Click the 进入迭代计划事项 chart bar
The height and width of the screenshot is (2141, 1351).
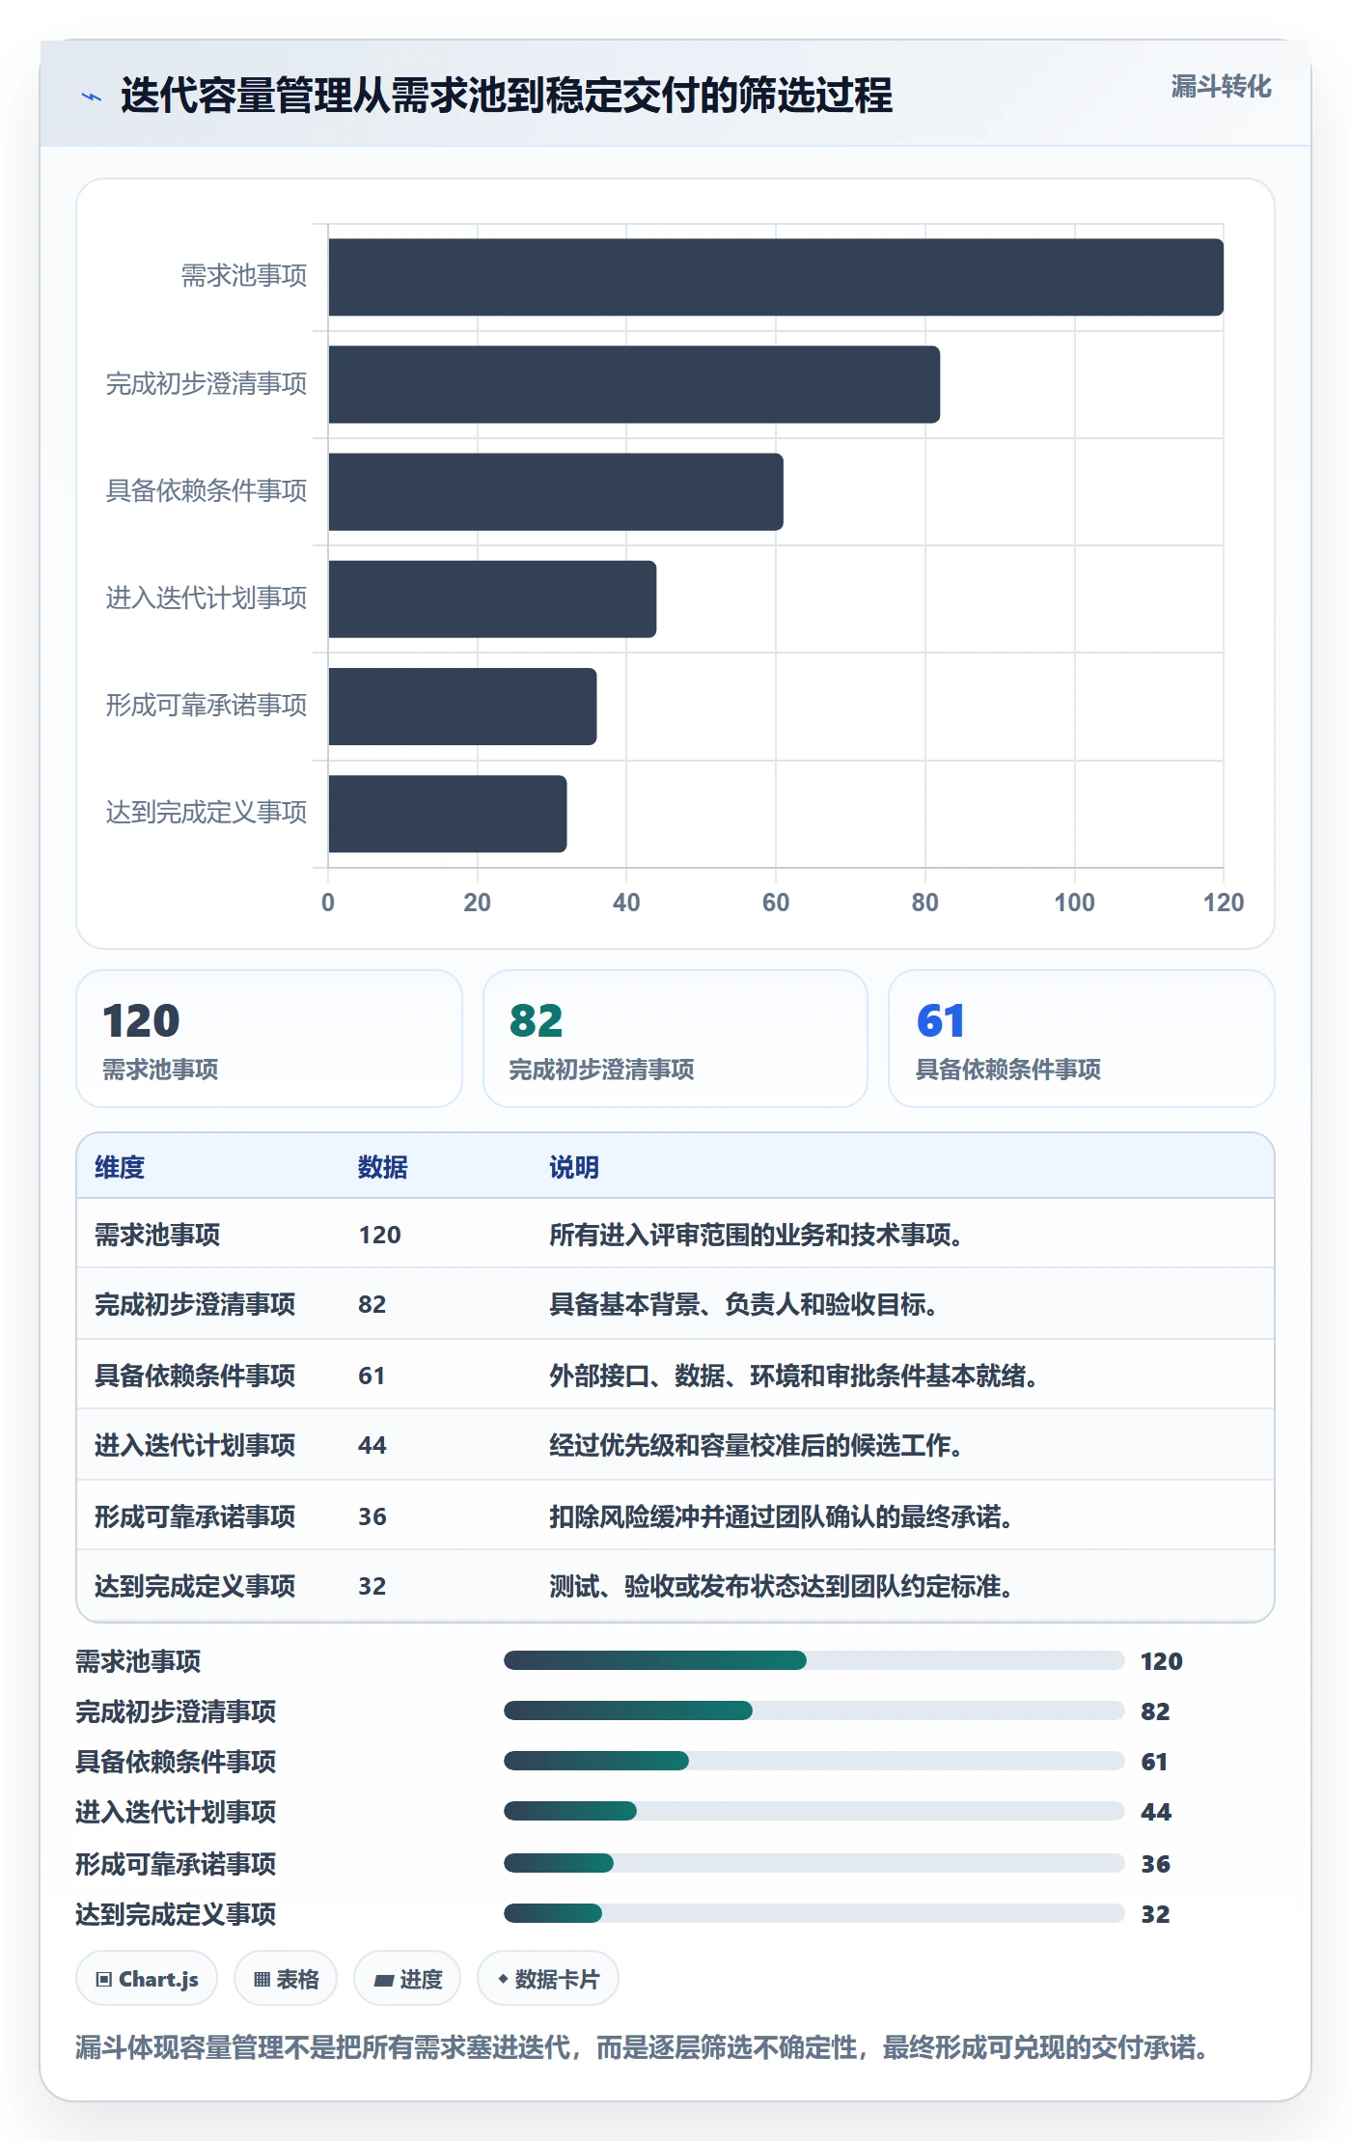[492, 598]
